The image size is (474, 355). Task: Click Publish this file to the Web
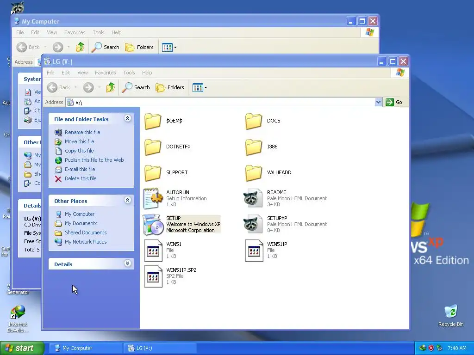pos(94,160)
